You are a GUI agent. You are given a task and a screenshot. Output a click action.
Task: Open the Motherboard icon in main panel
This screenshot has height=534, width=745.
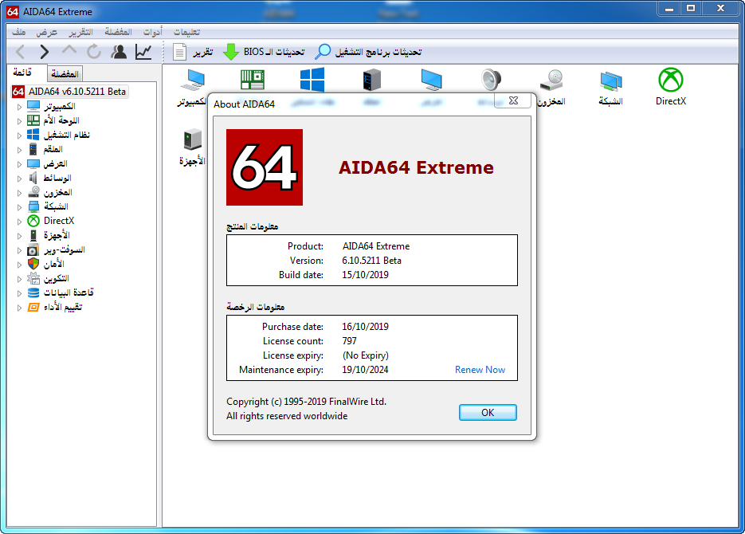click(x=253, y=80)
